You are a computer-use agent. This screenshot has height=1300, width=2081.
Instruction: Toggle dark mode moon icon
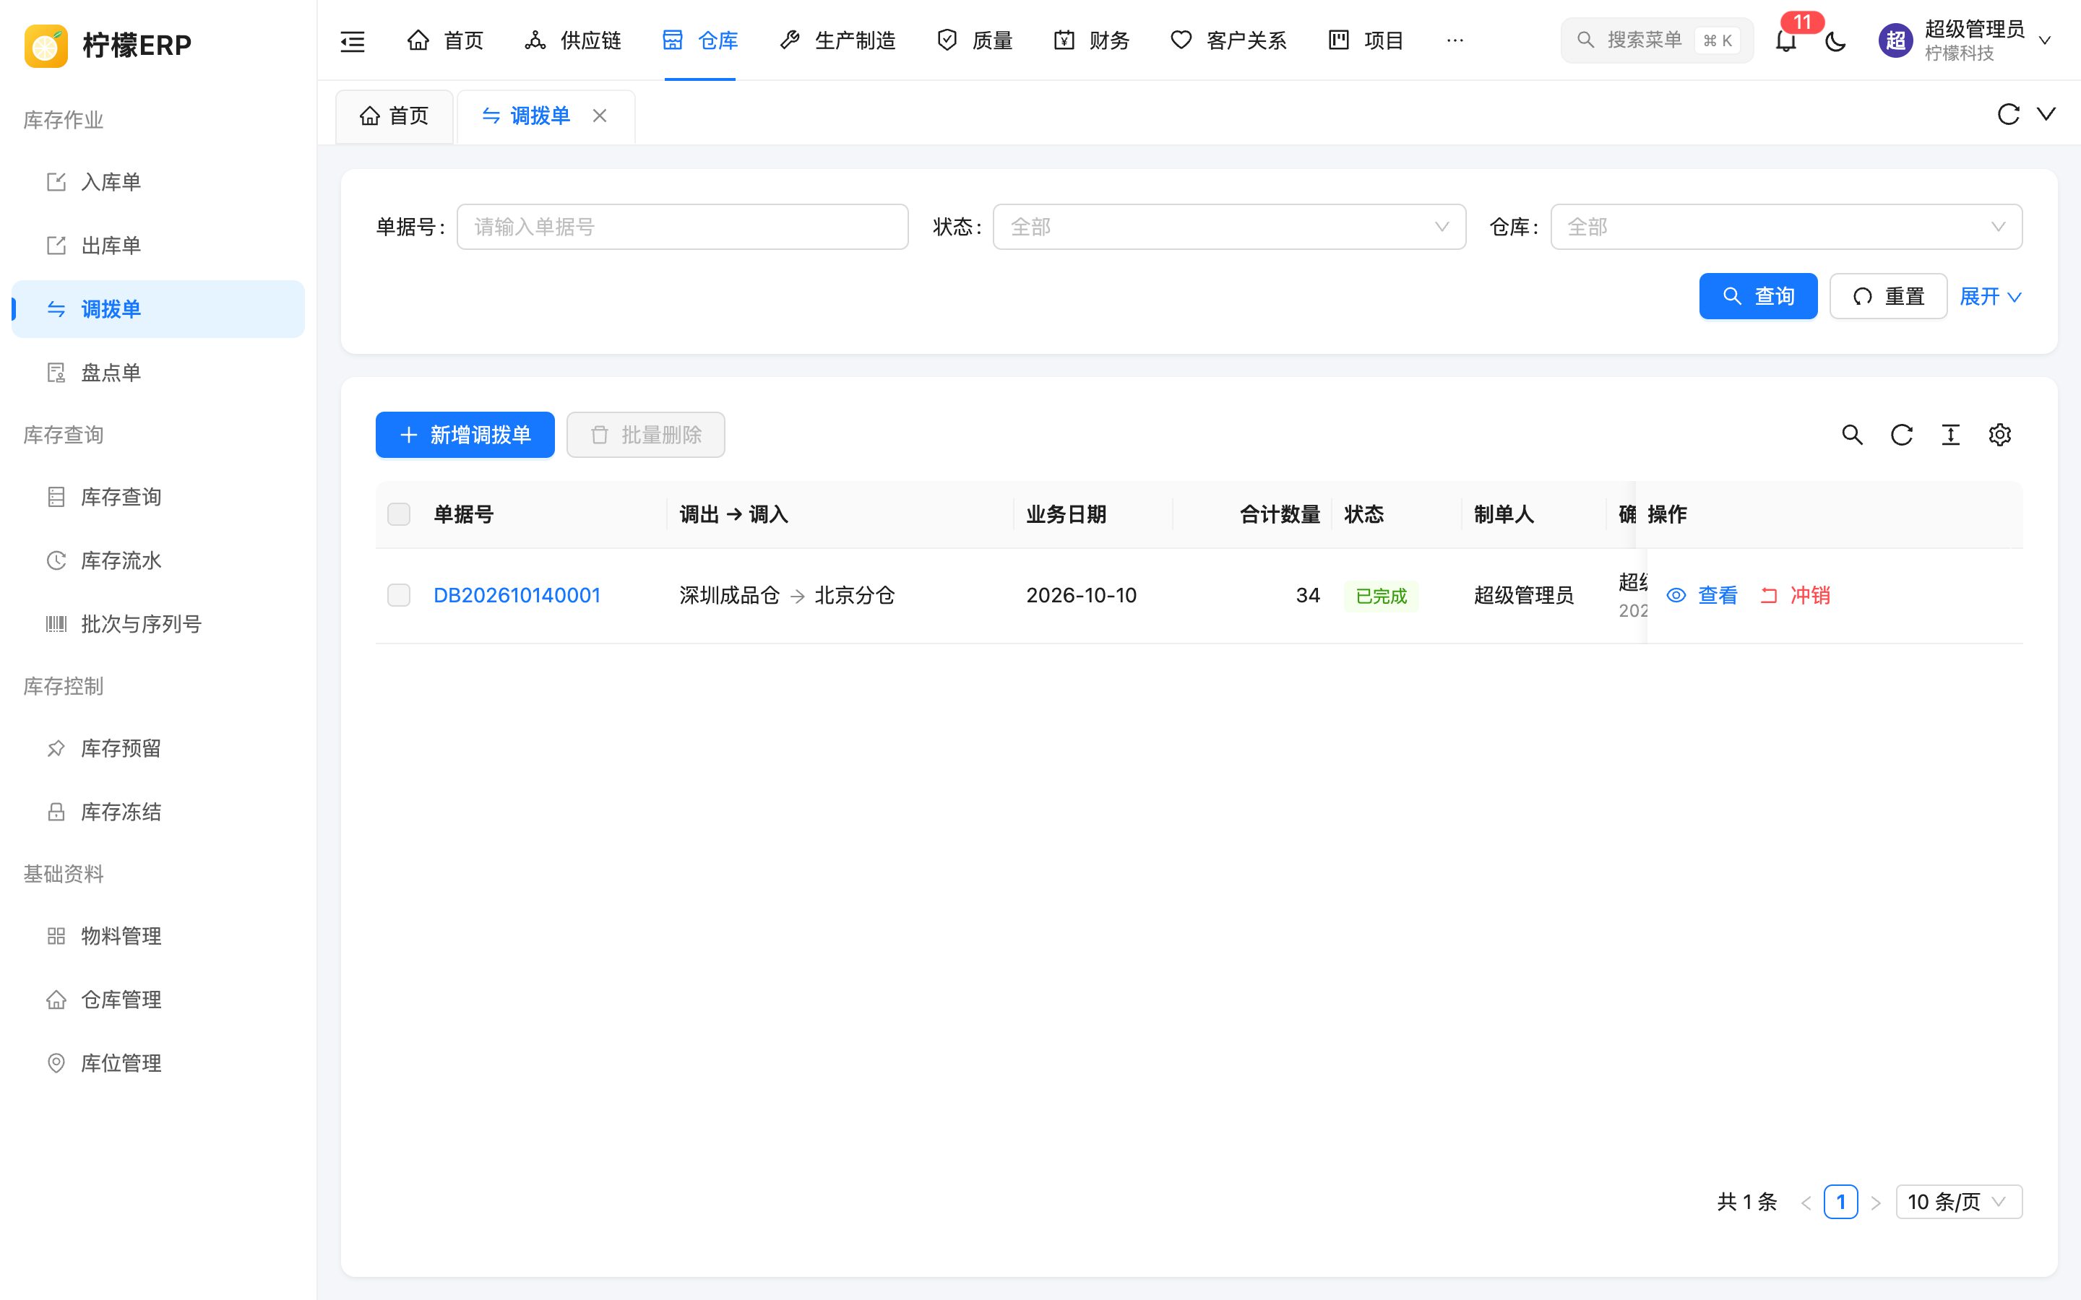coord(1836,40)
